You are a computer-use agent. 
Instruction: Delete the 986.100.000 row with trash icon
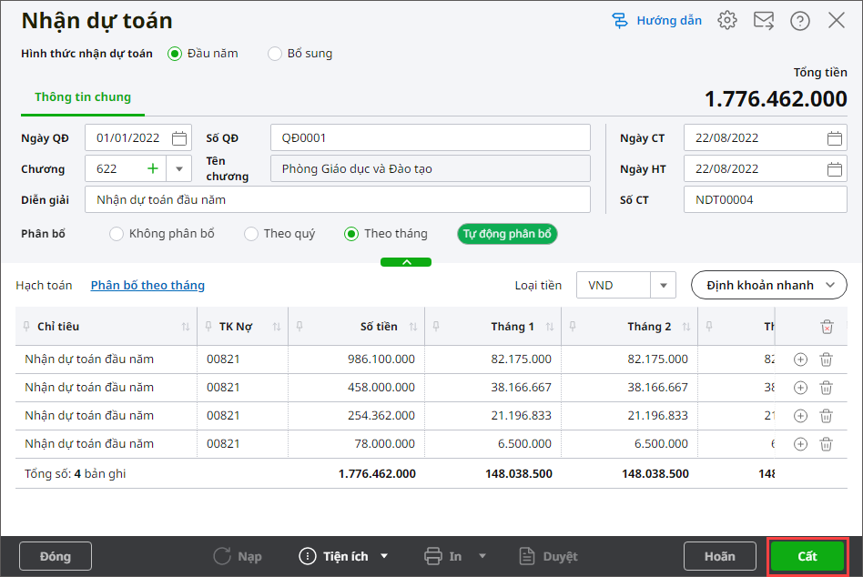tap(826, 359)
